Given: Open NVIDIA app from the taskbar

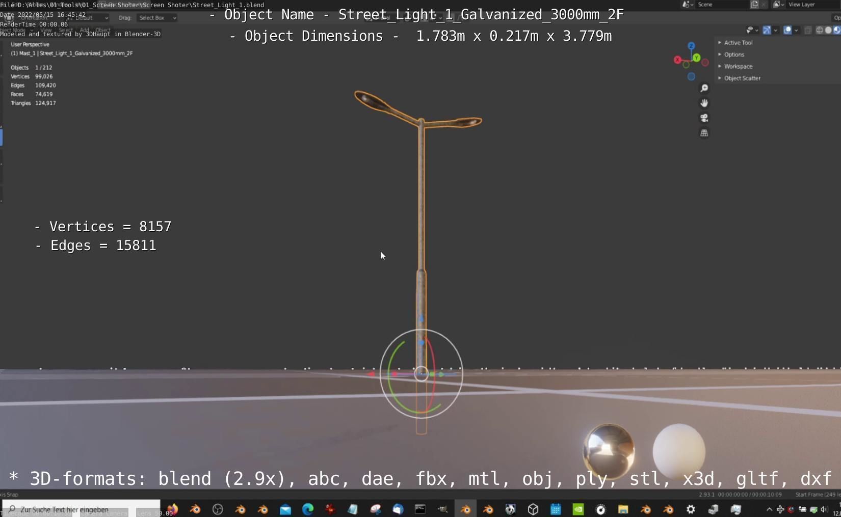Looking at the screenshot, I should coord(578,509).
